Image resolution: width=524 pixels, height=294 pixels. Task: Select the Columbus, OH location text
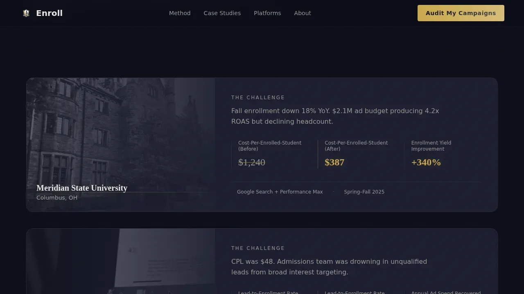coord(57,198)
